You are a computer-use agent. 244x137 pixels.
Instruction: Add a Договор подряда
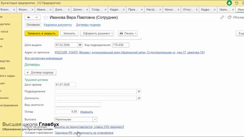click(40, 73)
